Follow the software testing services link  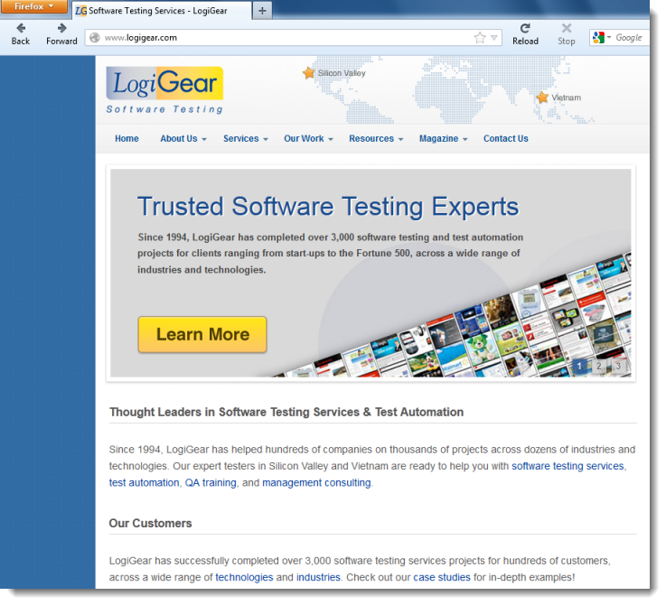point(568,466)
